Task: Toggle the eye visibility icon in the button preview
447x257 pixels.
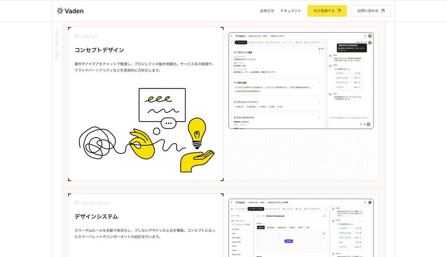Action: pyautogui.click(x=323, y=233)
